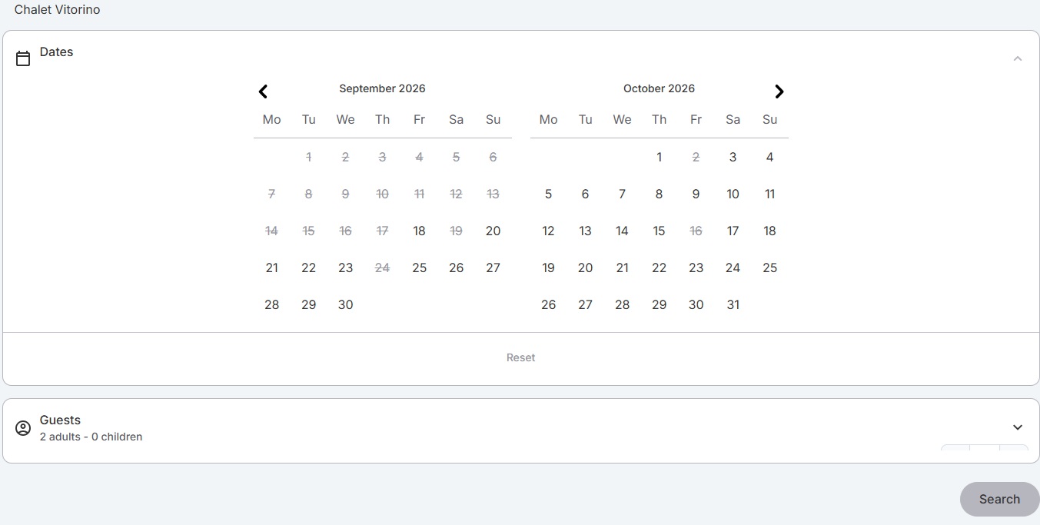Collapse the Dates section chevron
The height and width of the screenshot is (525, 1040).
(x=1018, y=58)
